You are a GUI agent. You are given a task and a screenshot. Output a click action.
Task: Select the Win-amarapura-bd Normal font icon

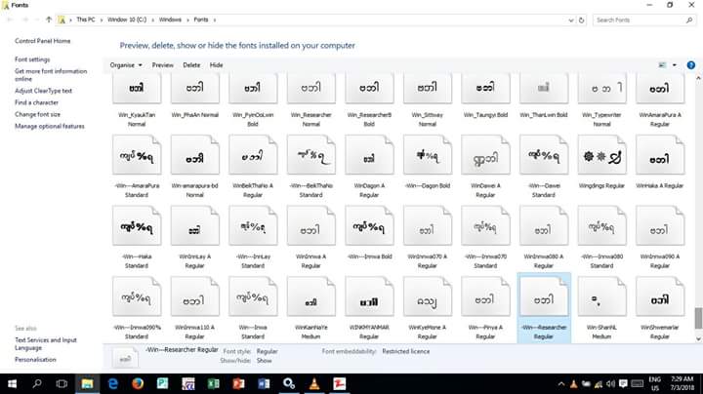point(194,155)
